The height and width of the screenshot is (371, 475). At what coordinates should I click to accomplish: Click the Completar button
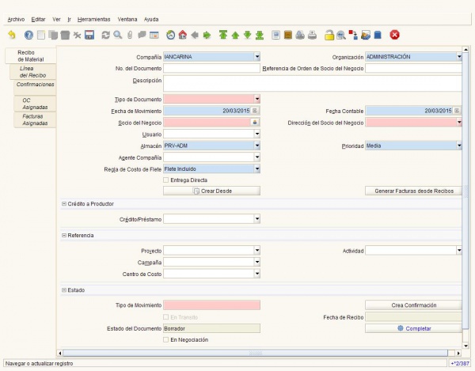point(414,328)
